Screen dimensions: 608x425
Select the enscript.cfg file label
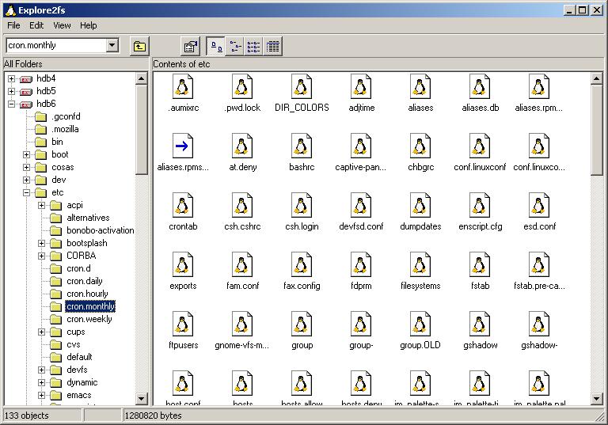480,226
